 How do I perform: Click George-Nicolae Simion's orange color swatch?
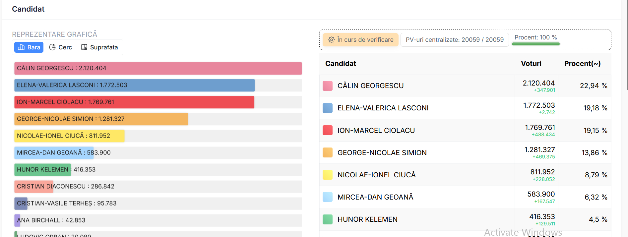tap(328, 152)
